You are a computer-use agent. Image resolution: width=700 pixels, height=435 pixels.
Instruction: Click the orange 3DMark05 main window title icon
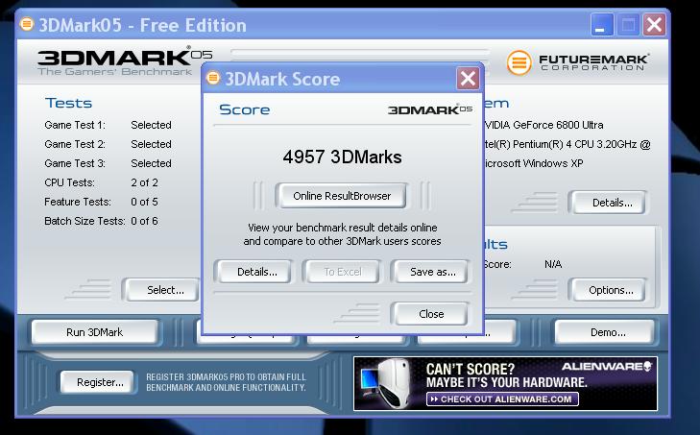pyautogui.click(x=27, y=24)
